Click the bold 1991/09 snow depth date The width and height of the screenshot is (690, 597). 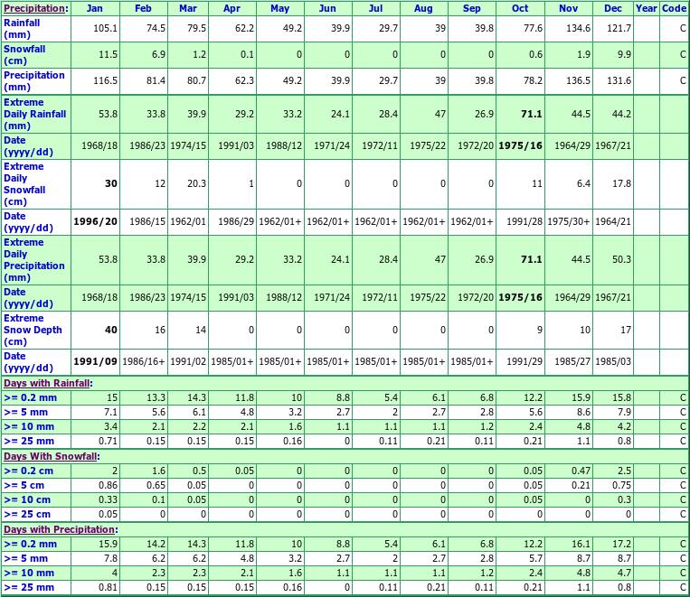(x=95, y=362)
